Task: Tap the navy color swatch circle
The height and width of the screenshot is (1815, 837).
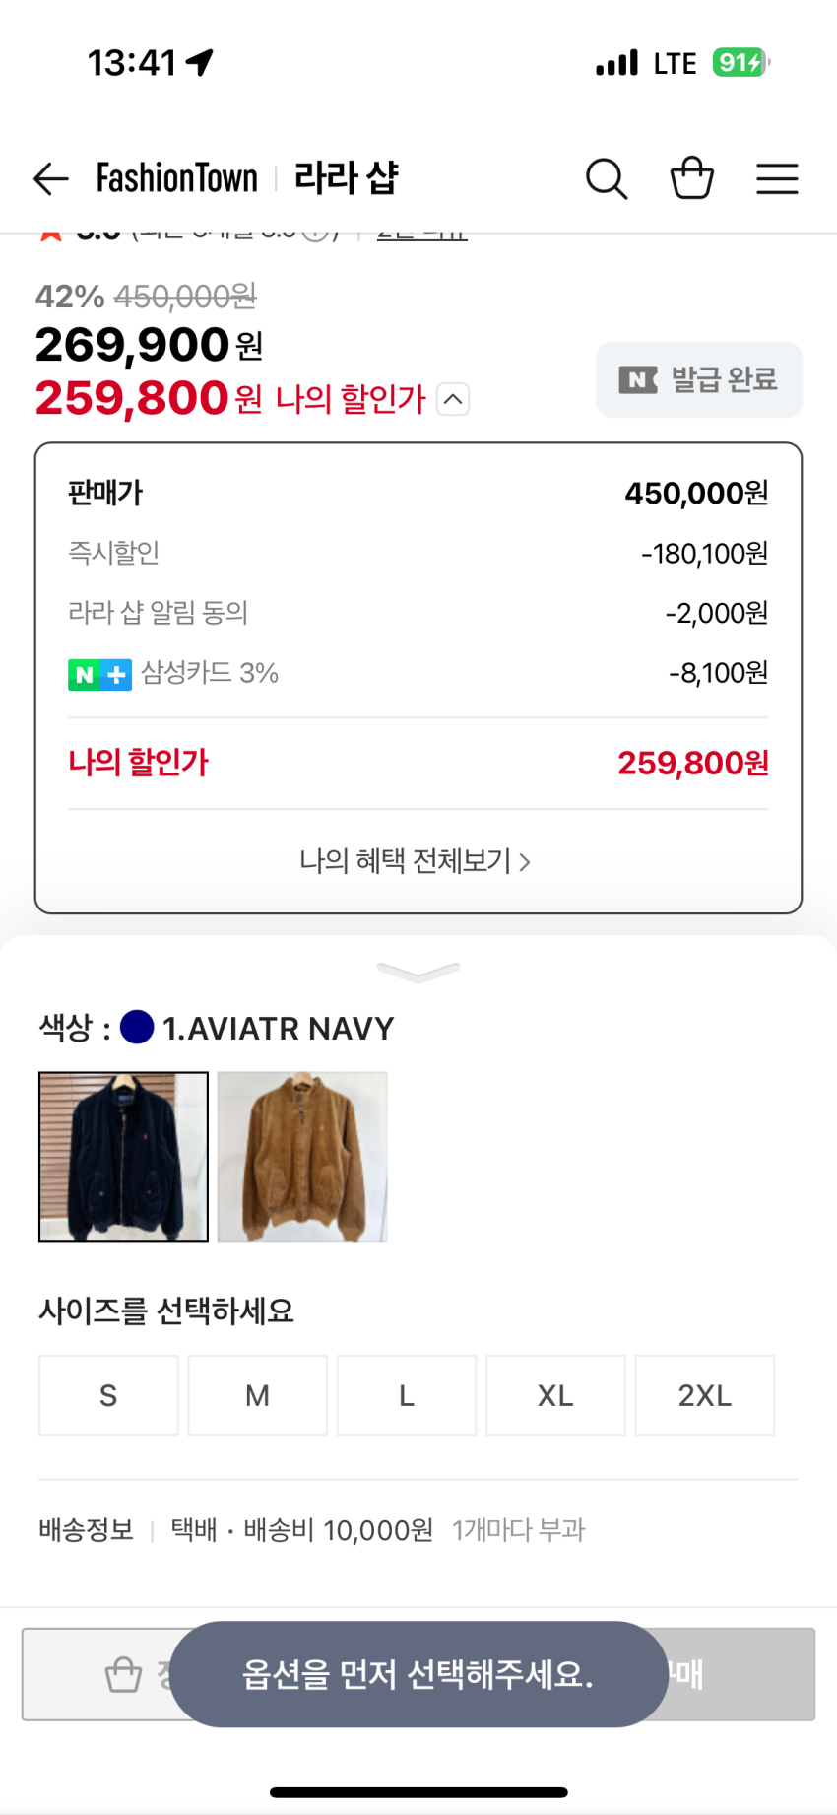Action: pyautogui.click(x=137, y=1028)
